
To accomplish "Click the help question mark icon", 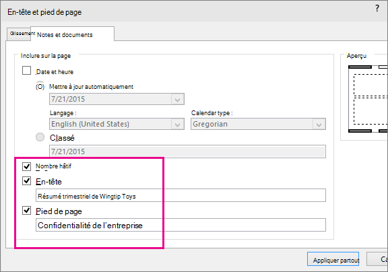I will pos(377,8).
